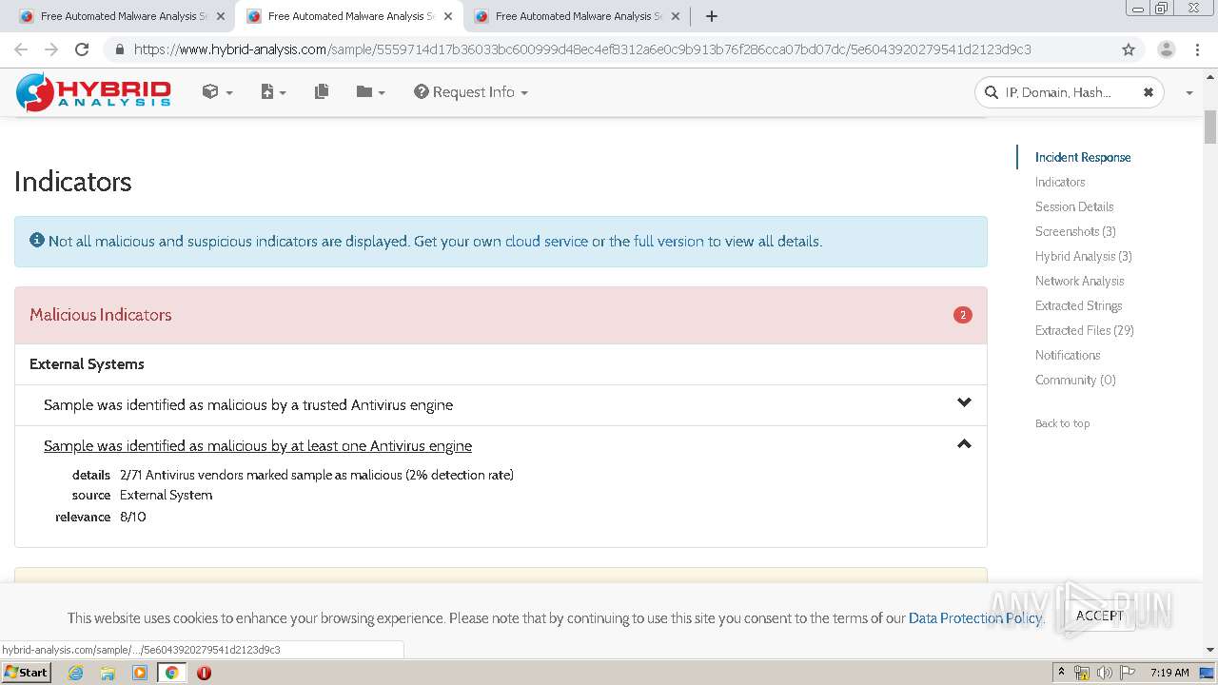Open the Chrome three-dot menu

point(1197,49)
